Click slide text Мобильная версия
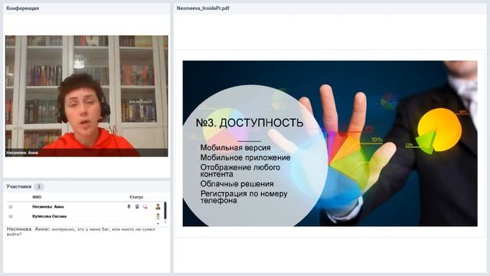 [235, 147]
